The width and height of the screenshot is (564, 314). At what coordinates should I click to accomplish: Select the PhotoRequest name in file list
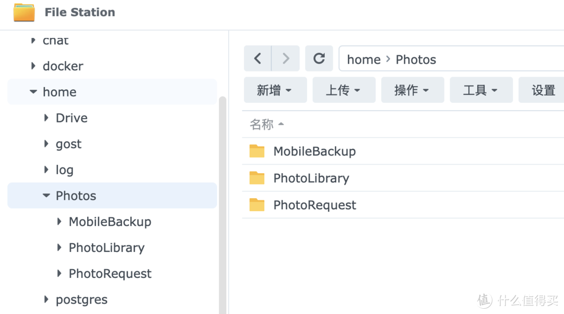click(315, 205)
